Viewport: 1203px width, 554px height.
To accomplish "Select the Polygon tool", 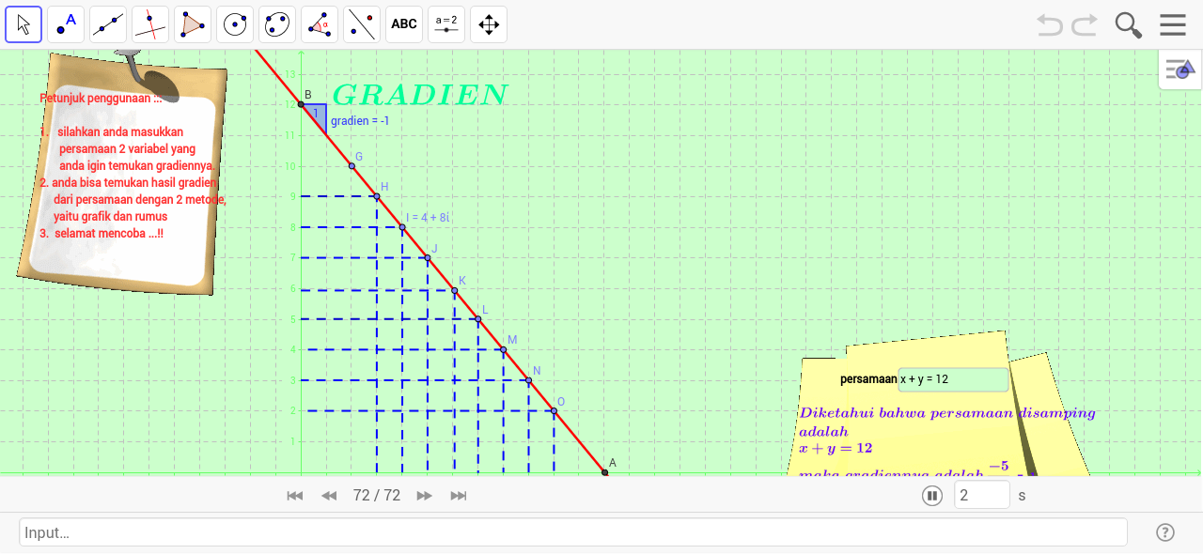I will click(x=193, y=24).
